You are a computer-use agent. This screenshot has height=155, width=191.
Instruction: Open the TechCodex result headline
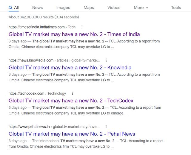point(71,101)
